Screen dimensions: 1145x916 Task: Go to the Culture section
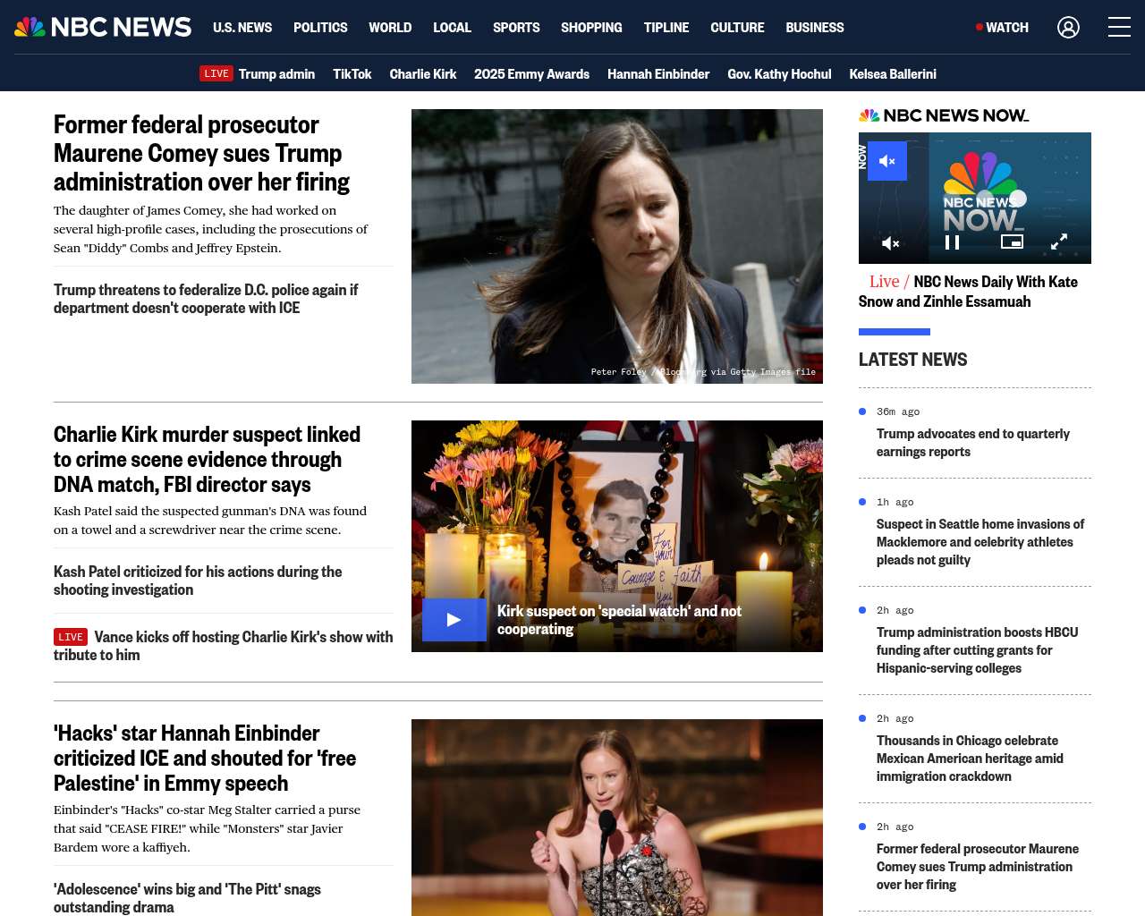737,28
